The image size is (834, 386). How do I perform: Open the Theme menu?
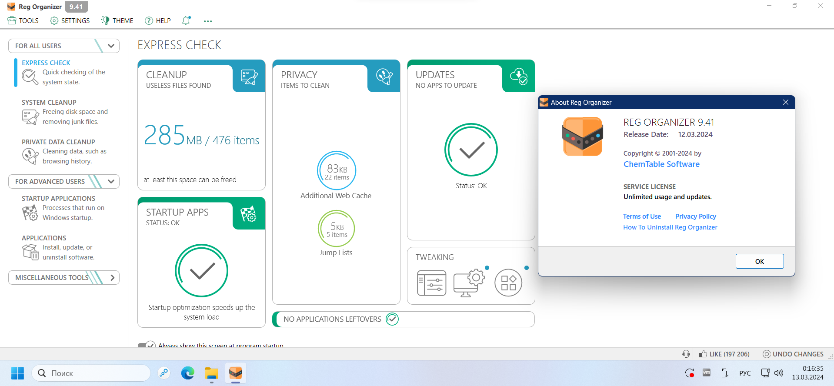tap(117, 20)
